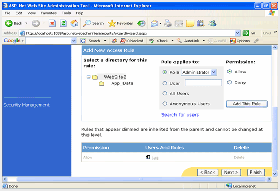280x191 pixels.
Task: Open the Google search box dropdown arrow
Action: coord(74,41)
